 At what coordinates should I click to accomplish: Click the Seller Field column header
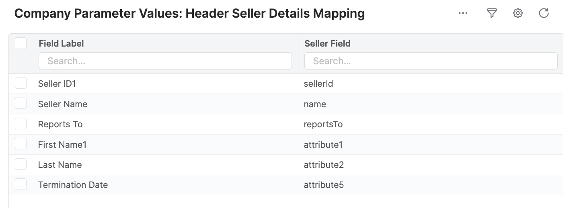(327, 43)
